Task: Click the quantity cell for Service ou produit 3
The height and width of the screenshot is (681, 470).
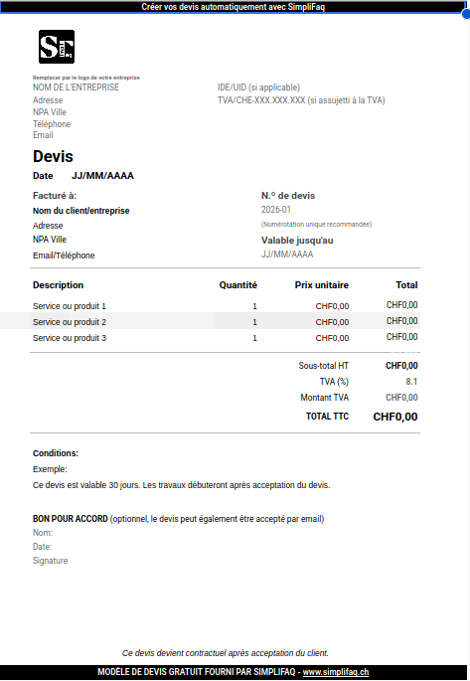Action: tap(254, 338)
